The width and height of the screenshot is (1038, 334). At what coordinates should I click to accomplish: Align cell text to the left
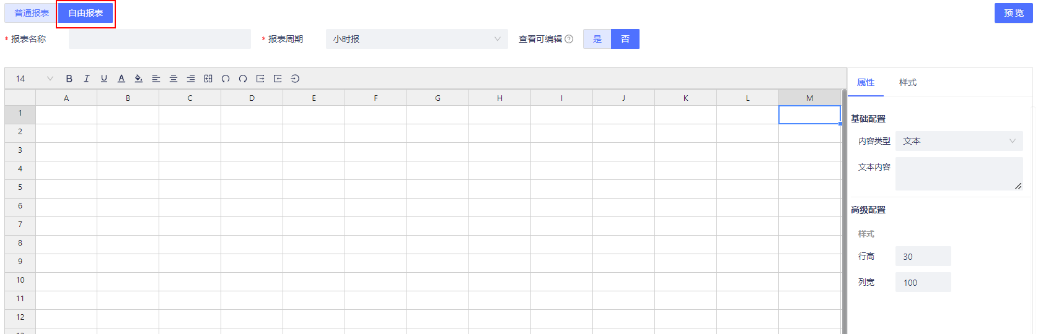(156, 79)
